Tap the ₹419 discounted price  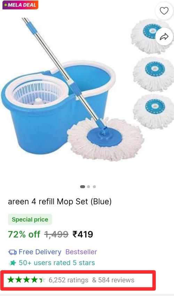[83, 234]
